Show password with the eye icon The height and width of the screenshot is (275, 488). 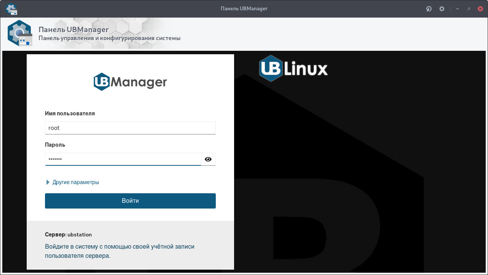coord(208,159)
